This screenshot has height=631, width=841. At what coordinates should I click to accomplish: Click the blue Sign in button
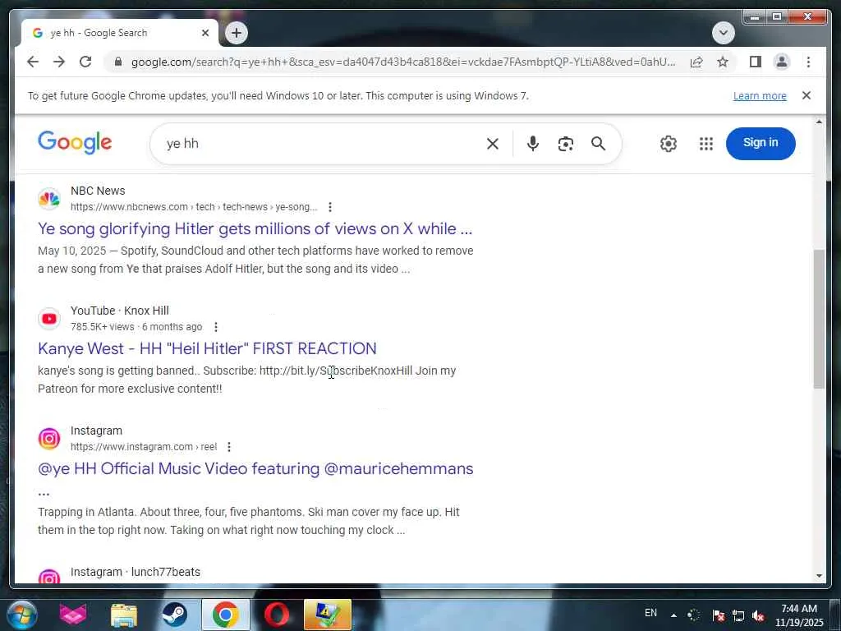pos(760,143)
